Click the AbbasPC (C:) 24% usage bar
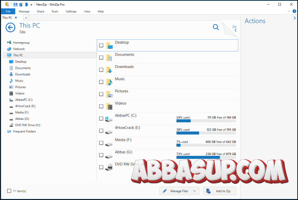Image resolution: width=298 pixels, height=200 pixels. 206,121
